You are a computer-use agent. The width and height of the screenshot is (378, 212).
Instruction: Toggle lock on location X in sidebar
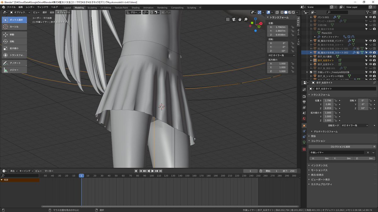293,27
